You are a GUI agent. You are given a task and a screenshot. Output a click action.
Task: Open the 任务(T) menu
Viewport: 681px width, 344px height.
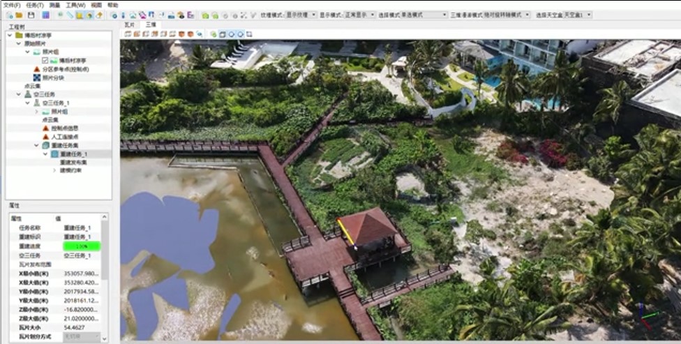click(x=35, y=5)
